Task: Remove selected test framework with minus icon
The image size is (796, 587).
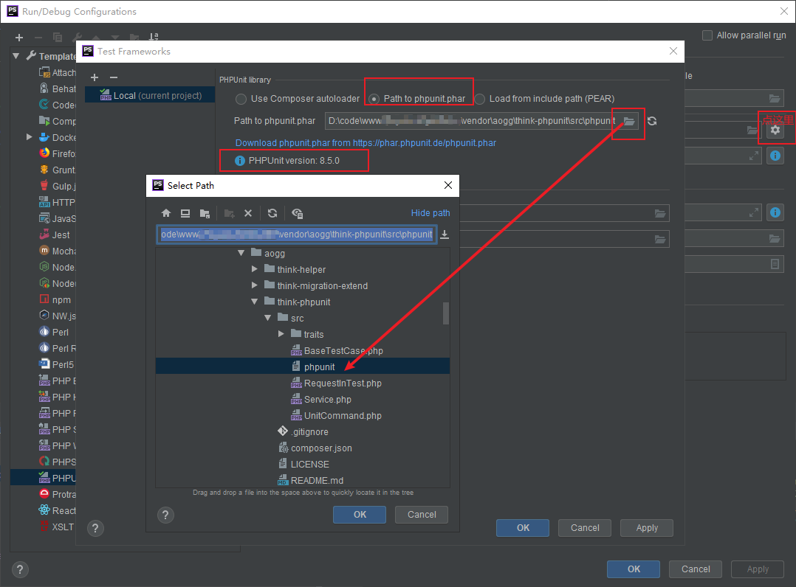Action: click(114, 77)
